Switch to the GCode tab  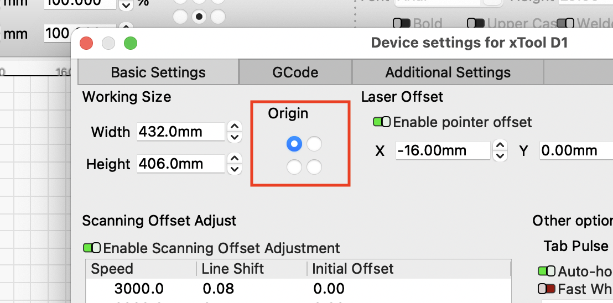[x=295, y=72]
